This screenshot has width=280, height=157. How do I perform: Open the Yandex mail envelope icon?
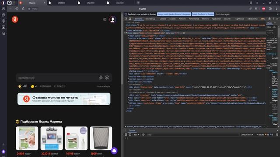tap(105, 19)
